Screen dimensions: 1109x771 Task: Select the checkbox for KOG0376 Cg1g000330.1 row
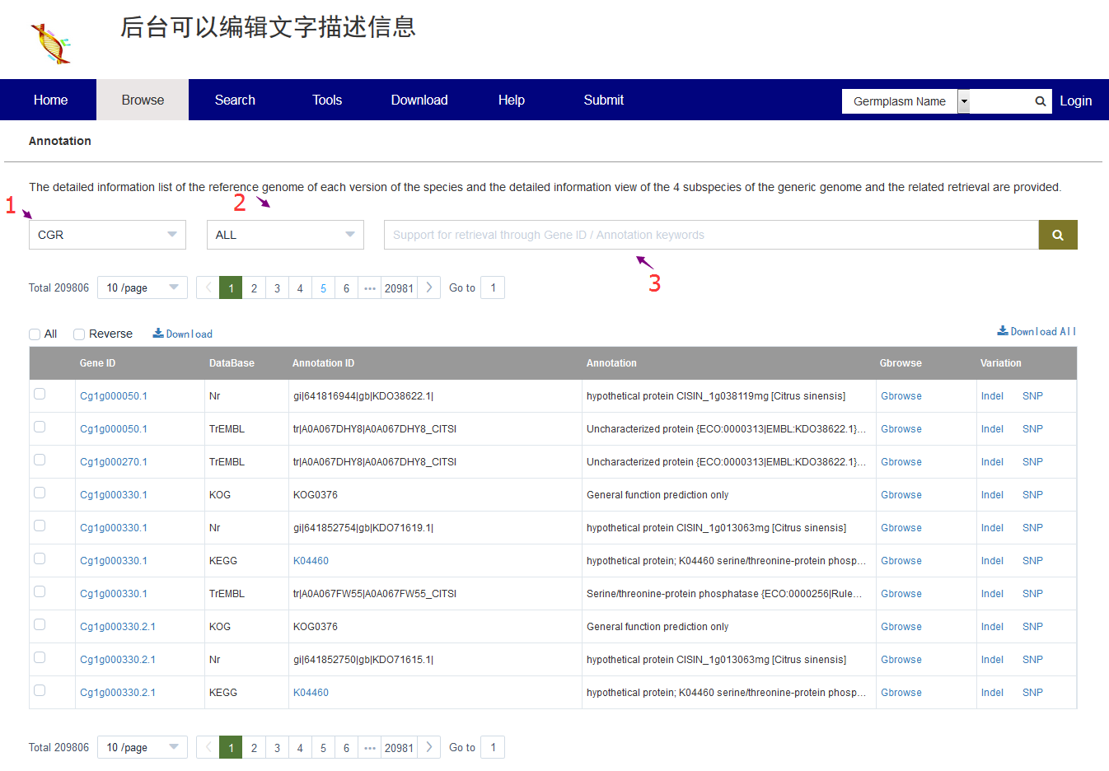[40, 493]
